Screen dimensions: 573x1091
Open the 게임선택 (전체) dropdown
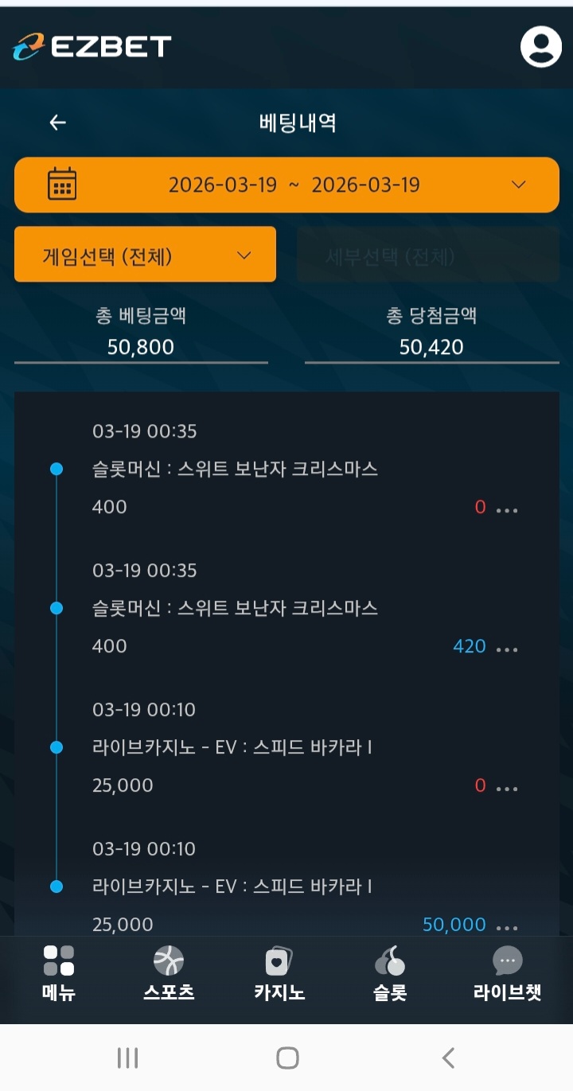tap(145, 255)
